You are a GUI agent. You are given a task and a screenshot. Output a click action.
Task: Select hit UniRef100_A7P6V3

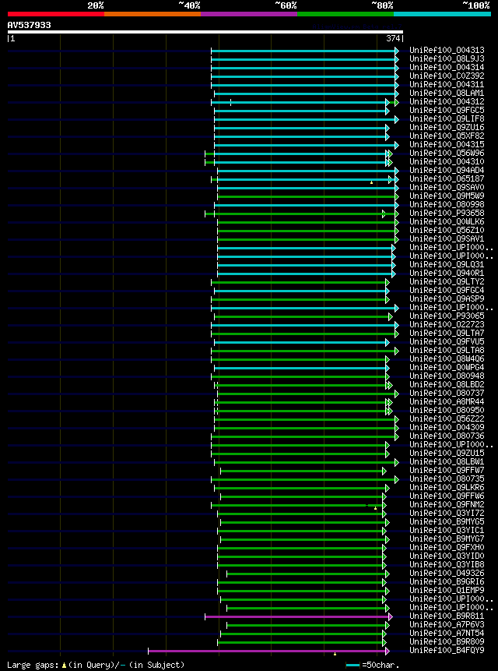point(447,624)
